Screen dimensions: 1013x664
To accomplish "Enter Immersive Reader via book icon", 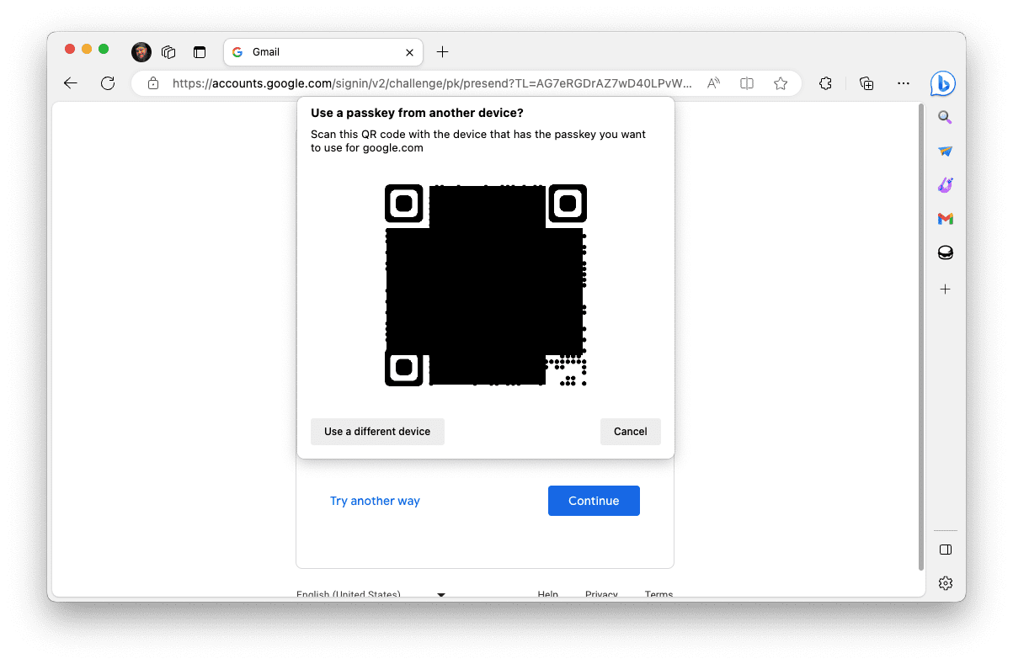I will [x=746, y=83].
